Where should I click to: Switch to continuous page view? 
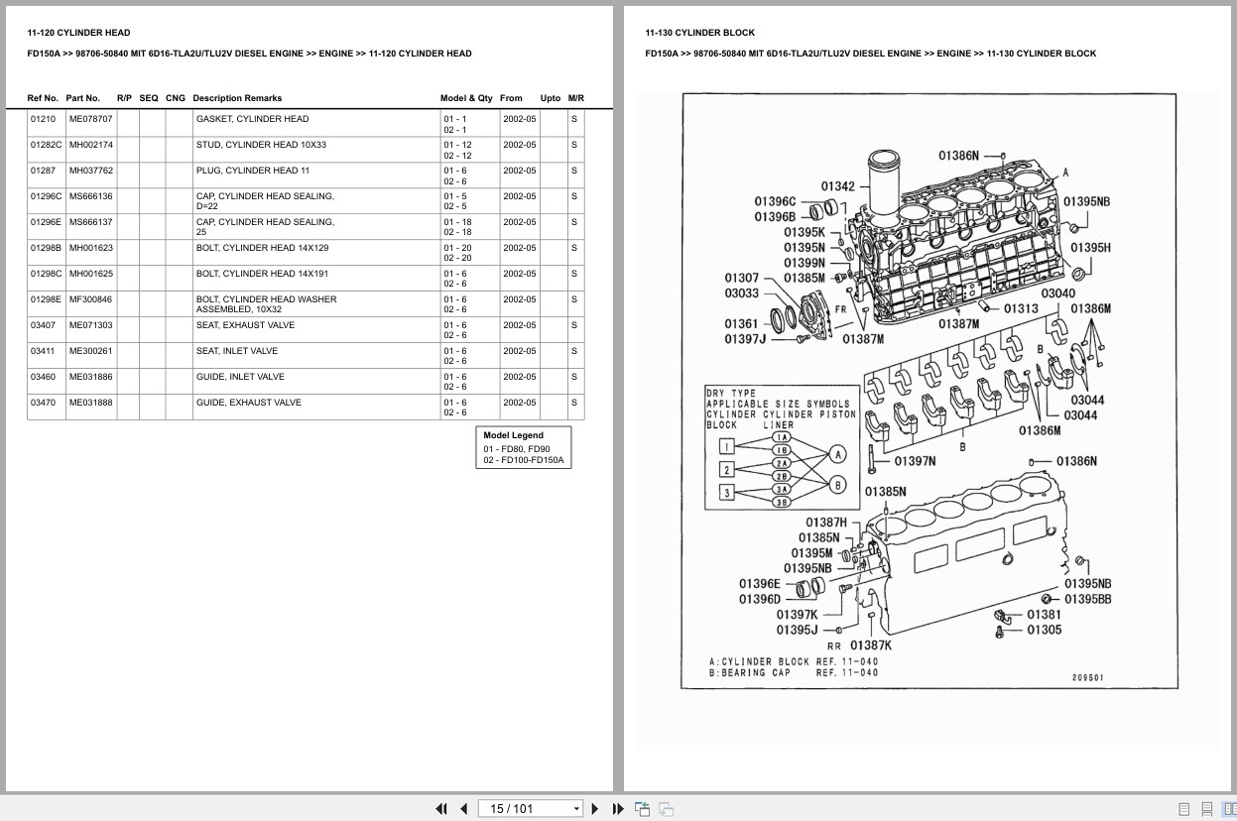coord(1207,809)
